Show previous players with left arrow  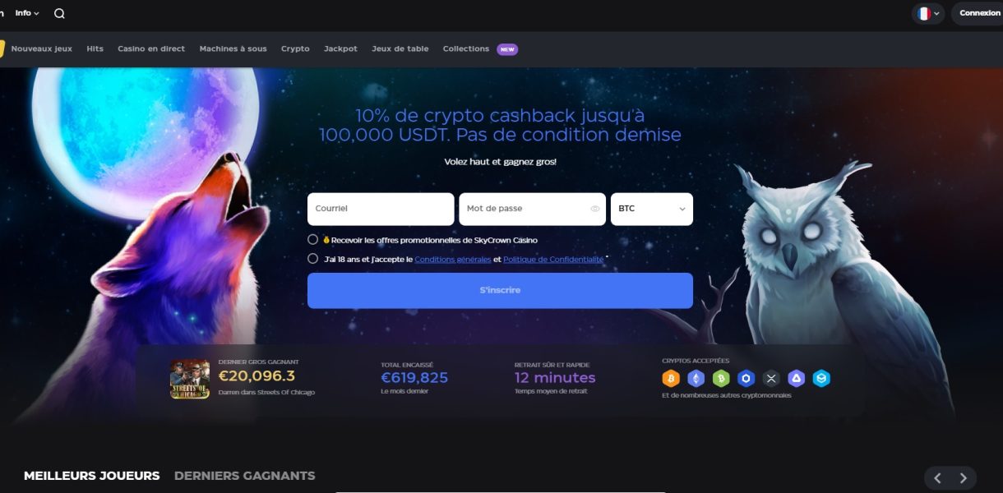[x=937, y=477]
